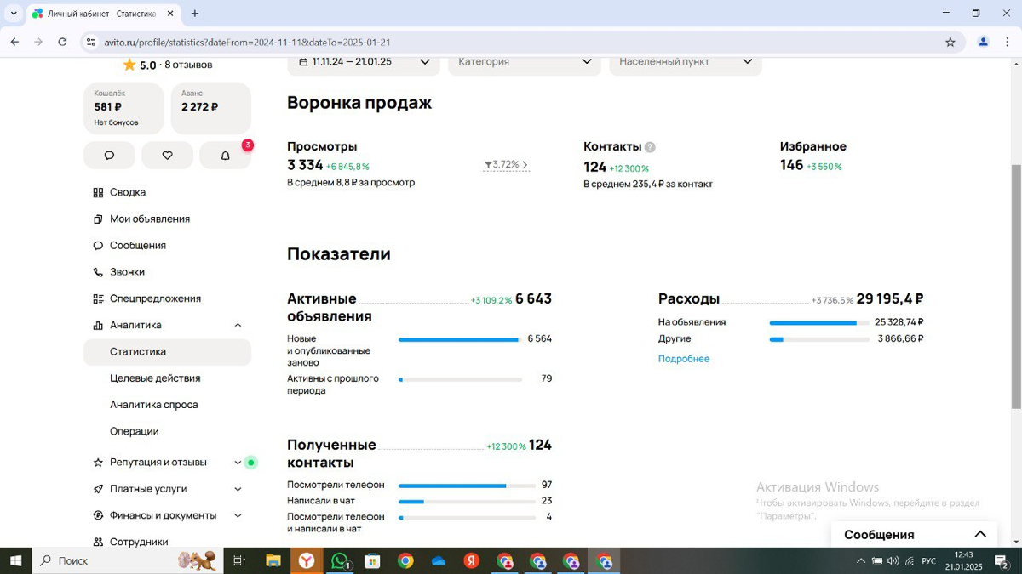
Task: Open a new browser tab
Action: click(195, 14)
